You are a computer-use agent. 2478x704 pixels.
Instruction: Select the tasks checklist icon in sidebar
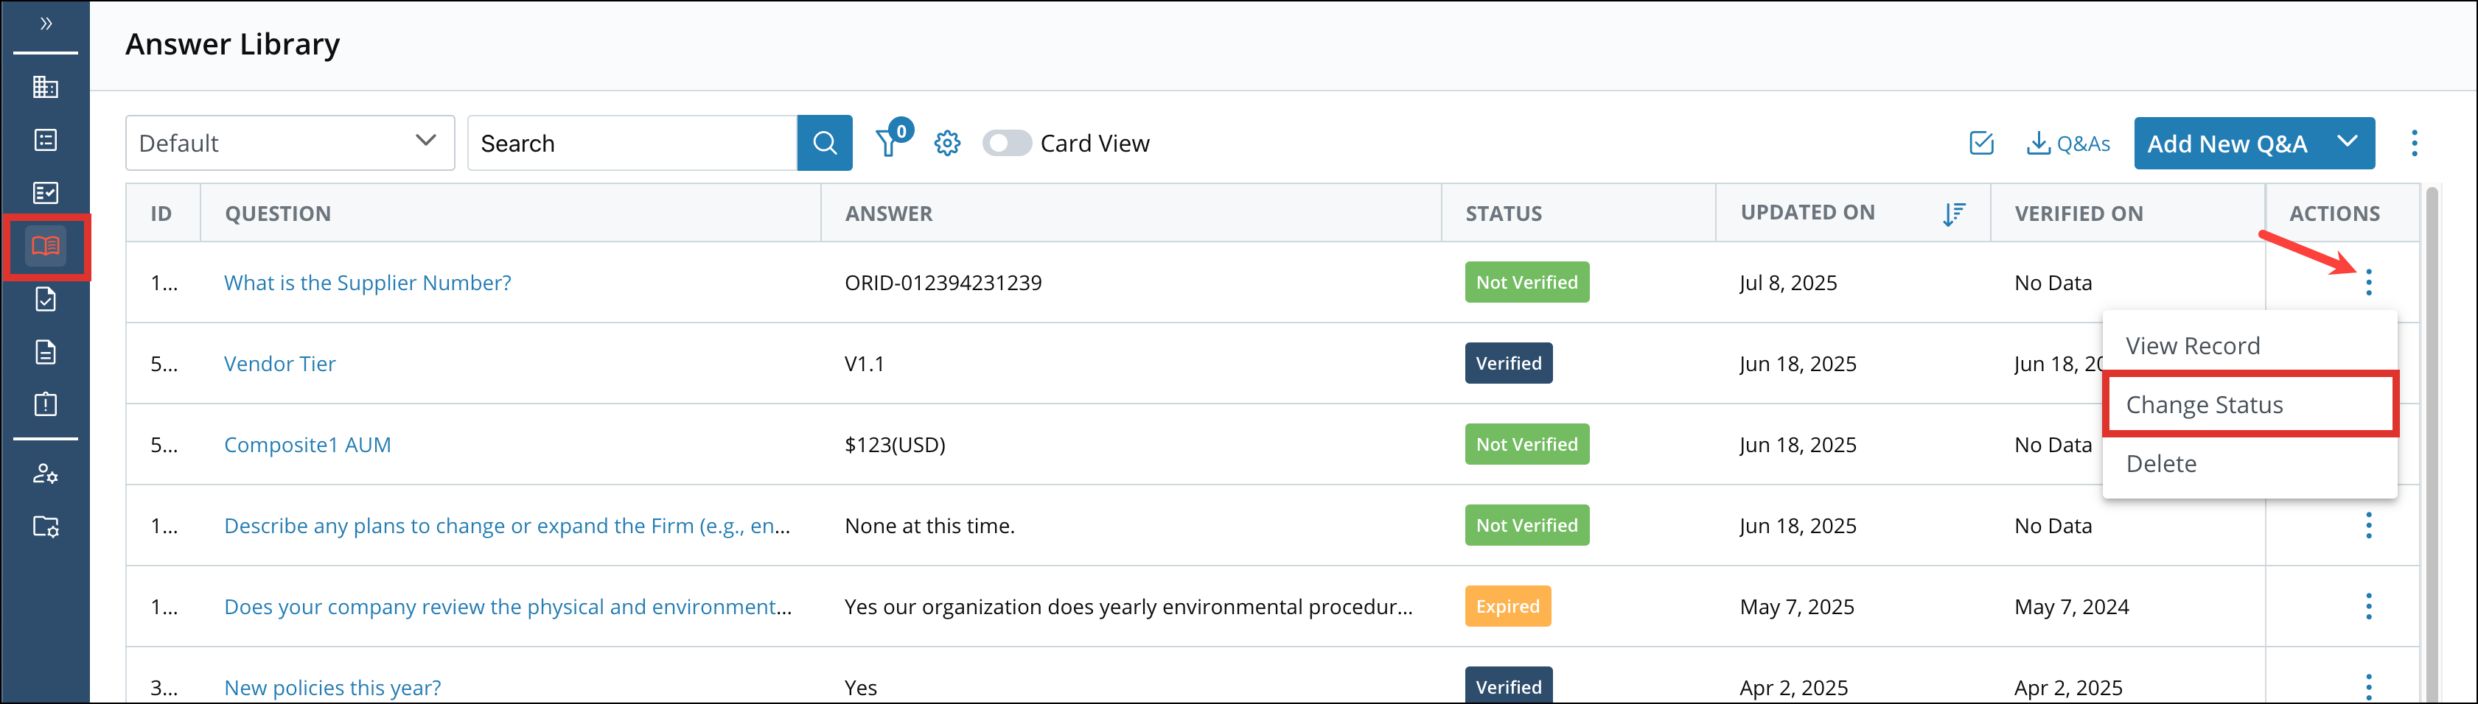45,191
